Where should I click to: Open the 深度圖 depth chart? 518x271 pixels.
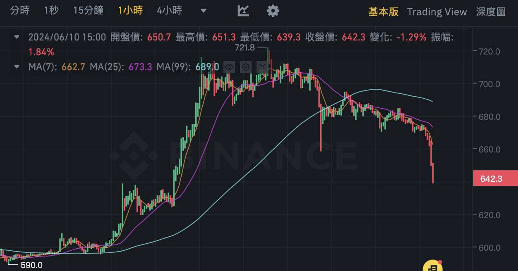click(x=491, y=12)
